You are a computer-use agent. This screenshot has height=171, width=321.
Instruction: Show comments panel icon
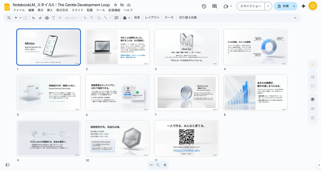[x=214, y=6]
